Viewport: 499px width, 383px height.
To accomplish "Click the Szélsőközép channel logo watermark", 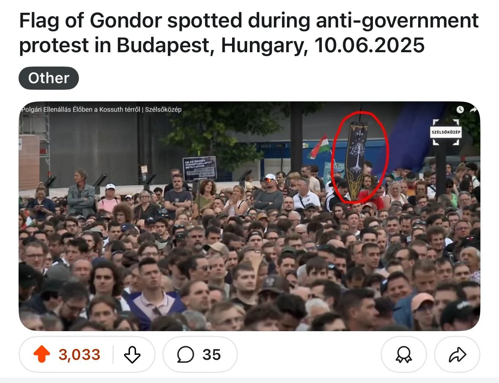I will 446,132.
